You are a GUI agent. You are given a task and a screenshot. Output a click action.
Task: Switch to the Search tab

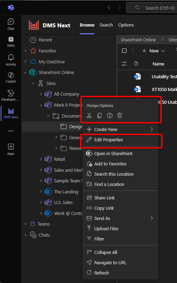click(x=106, y=25)
